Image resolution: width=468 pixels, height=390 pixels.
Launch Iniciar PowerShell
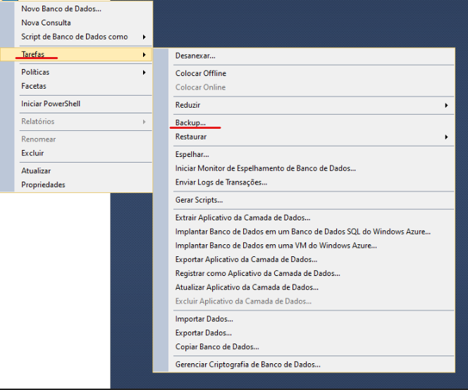[51, 103]
